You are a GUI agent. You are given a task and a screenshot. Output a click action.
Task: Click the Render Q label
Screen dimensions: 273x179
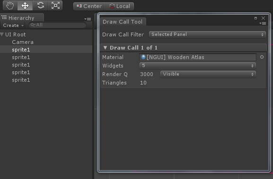pyautogui.click(x=115, y=74)
